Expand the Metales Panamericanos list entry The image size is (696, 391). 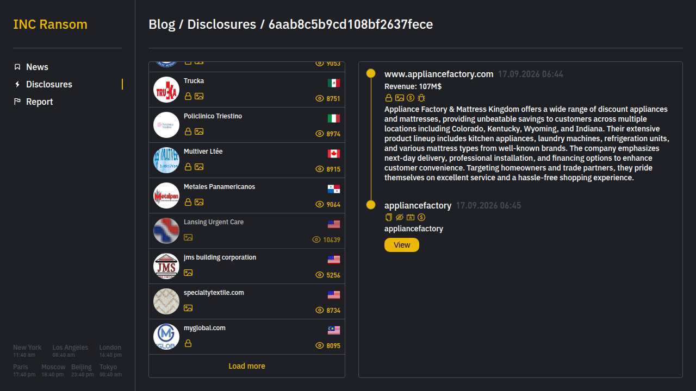[247, 195]
